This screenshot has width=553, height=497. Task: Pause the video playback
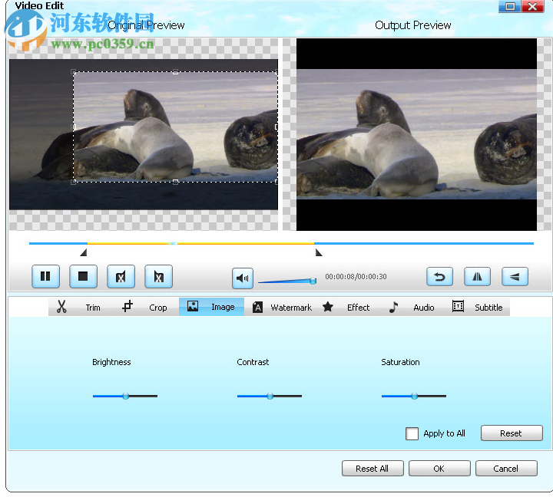pos(45,277)
